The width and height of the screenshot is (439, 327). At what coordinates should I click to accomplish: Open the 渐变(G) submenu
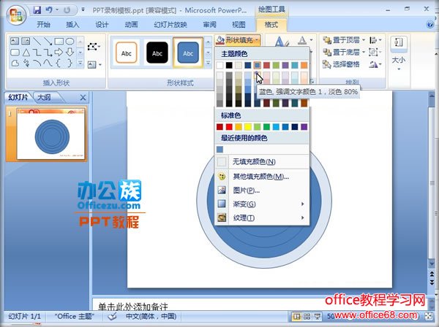click(x=262, y=204)
